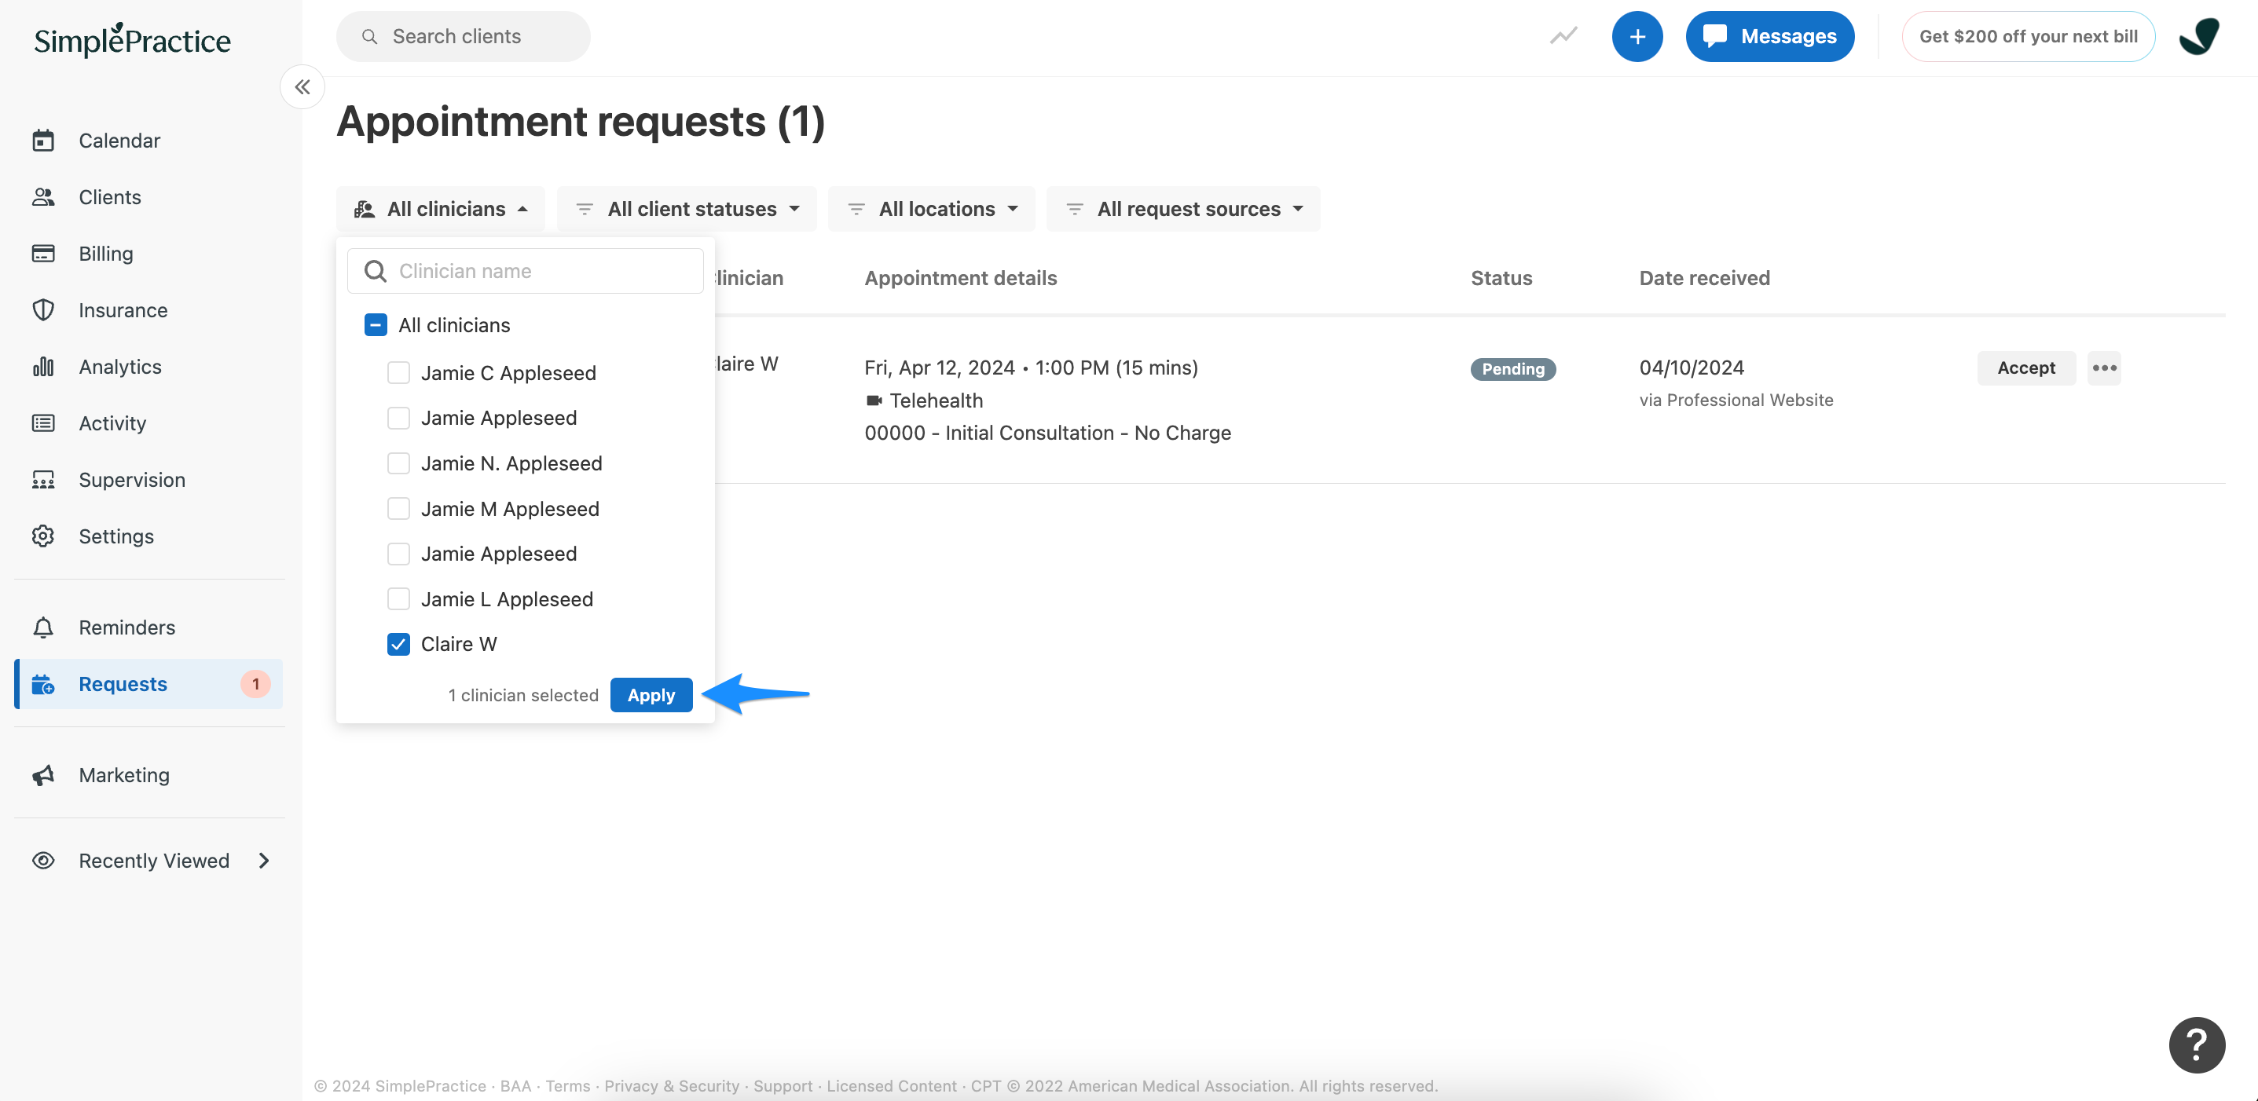
Task: Click the Reminders bell icon
Action: click(x=43, y=627)
